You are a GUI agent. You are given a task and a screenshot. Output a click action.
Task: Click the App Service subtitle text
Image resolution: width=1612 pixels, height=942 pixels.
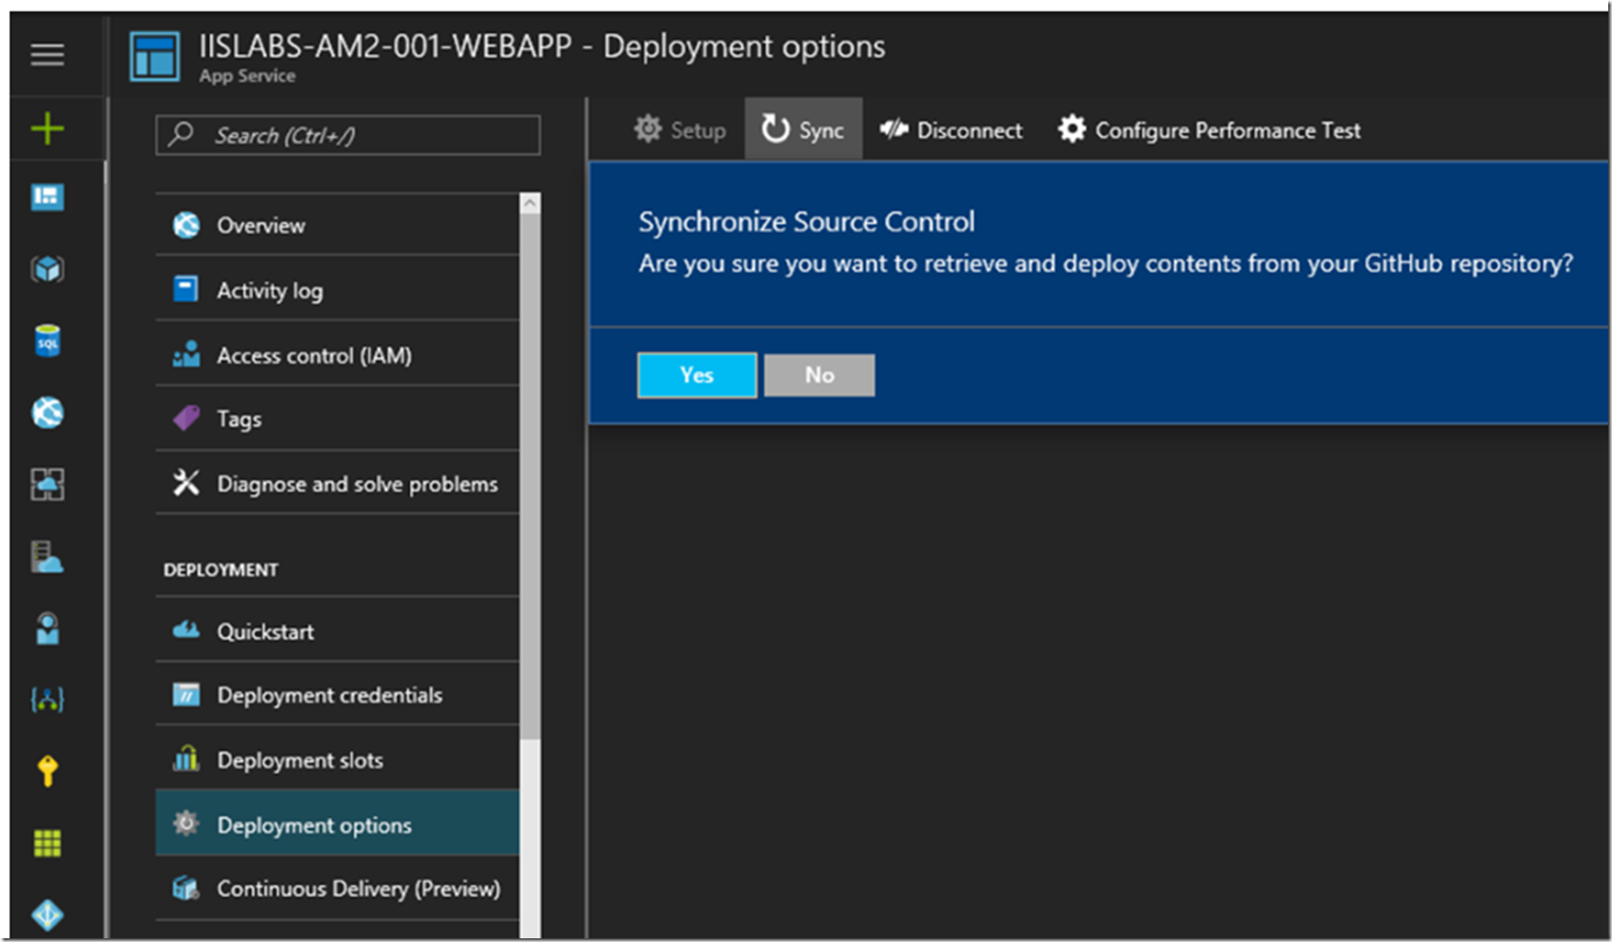247,76
